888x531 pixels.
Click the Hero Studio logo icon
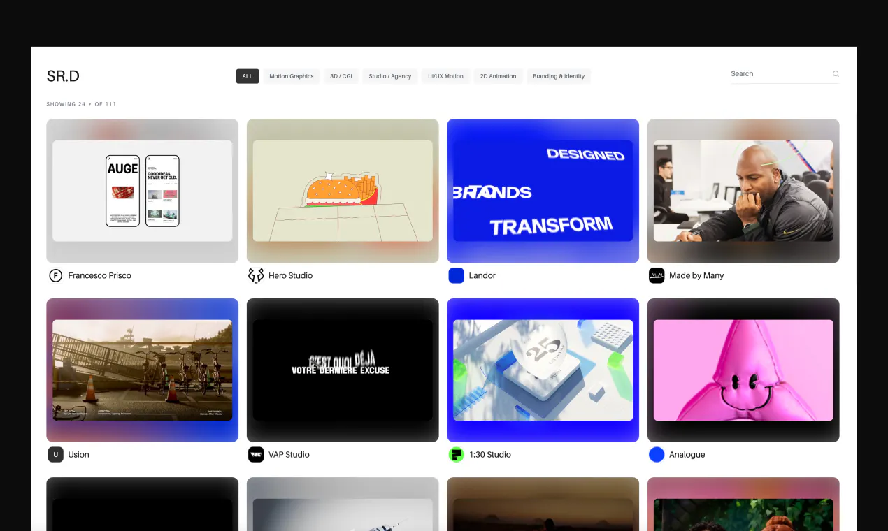click(256, 275)
